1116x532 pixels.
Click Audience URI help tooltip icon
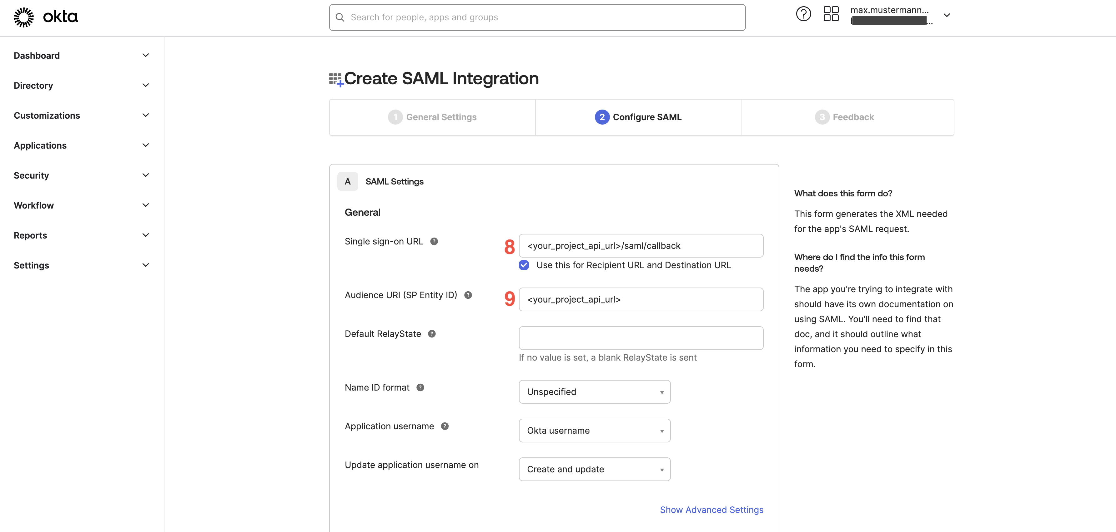click(x=468, y=295)
